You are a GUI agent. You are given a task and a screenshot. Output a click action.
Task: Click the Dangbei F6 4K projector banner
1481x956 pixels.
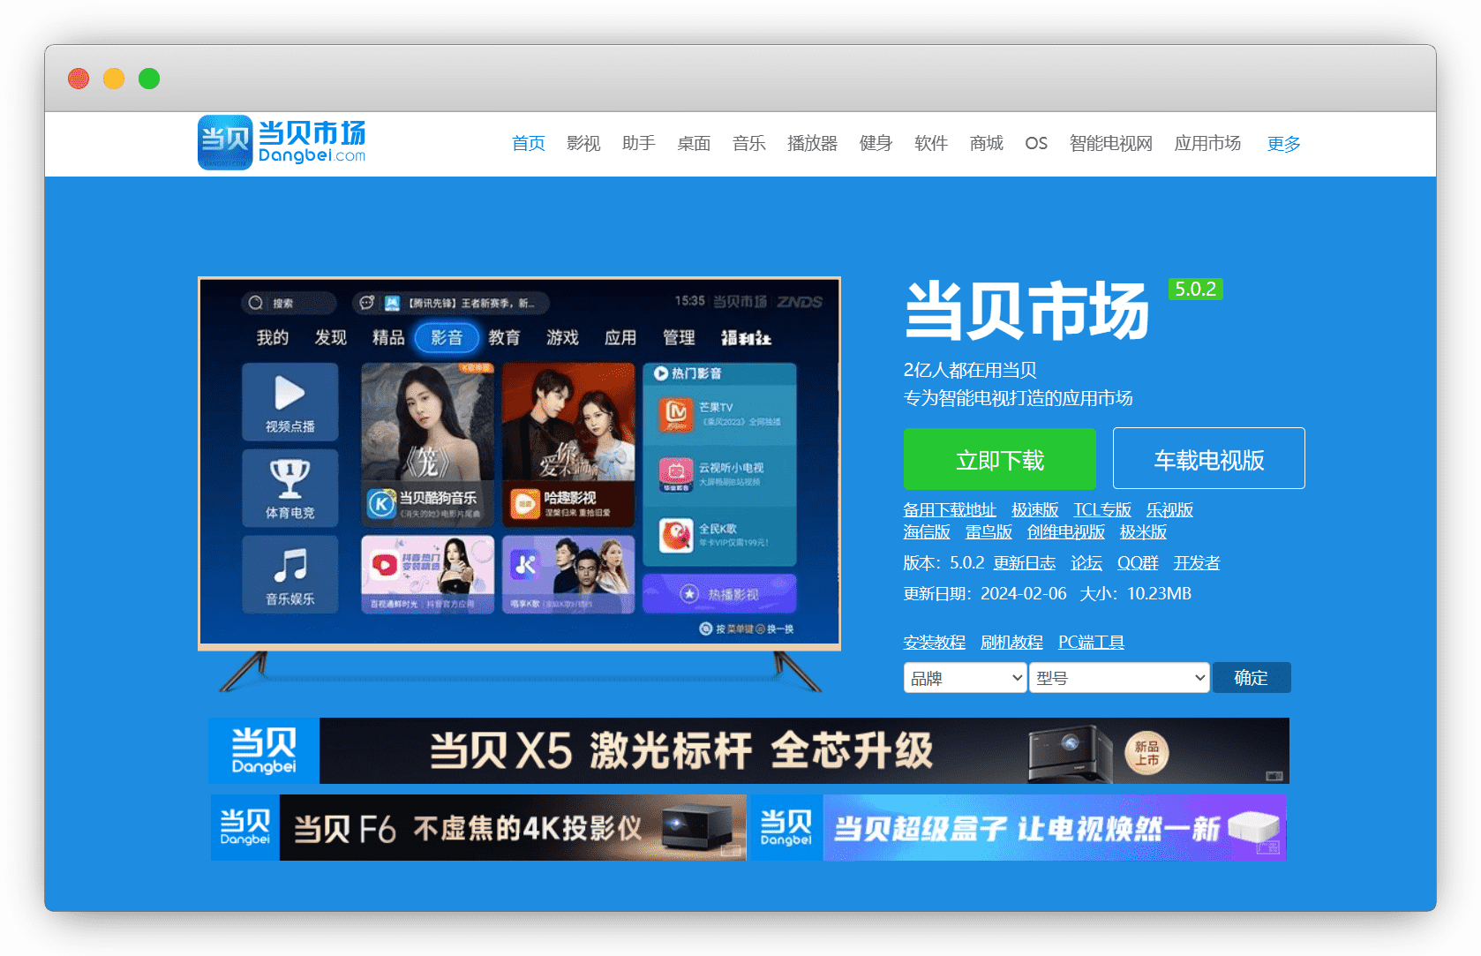point(478,828)
